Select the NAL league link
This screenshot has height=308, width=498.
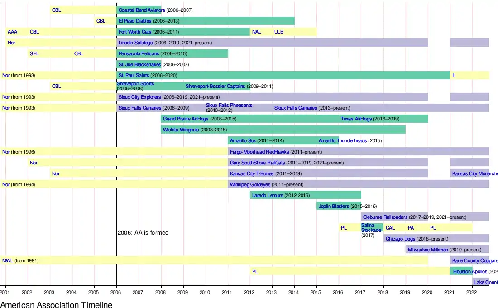(256, 32)
